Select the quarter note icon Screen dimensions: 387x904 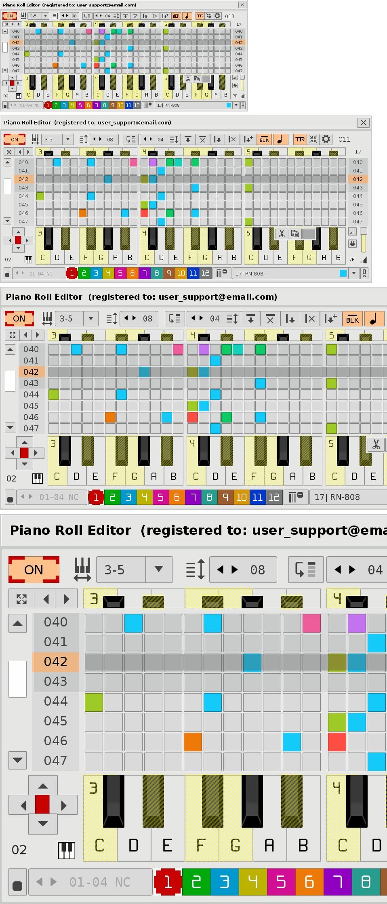click(280, 139)
